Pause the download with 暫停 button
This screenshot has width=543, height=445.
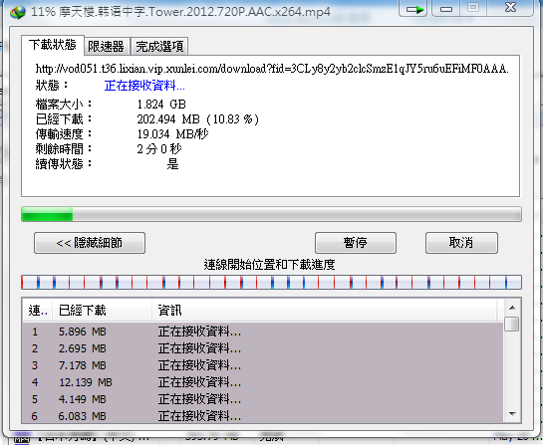point(356,243)
